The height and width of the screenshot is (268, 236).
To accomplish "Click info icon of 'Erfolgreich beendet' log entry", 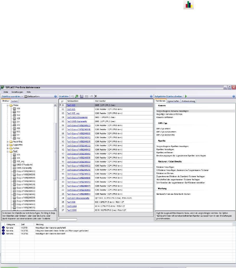I will click(x=3, y=231).
